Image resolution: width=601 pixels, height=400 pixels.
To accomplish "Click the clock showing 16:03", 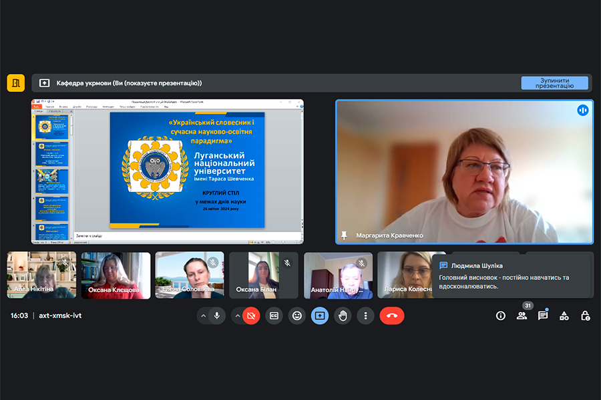I will tap(19, 316).
